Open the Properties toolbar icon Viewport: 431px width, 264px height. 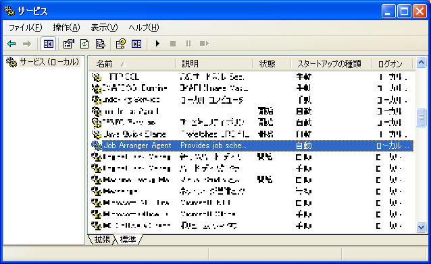pos(68,44)
